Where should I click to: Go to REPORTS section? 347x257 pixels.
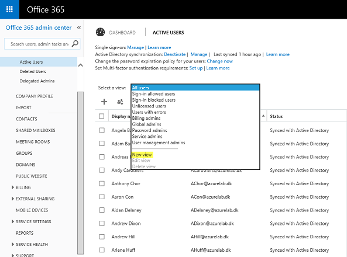click(x=25, y=233)
